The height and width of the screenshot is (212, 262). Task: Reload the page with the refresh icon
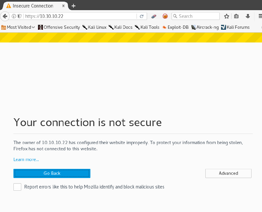click(141, 16)
